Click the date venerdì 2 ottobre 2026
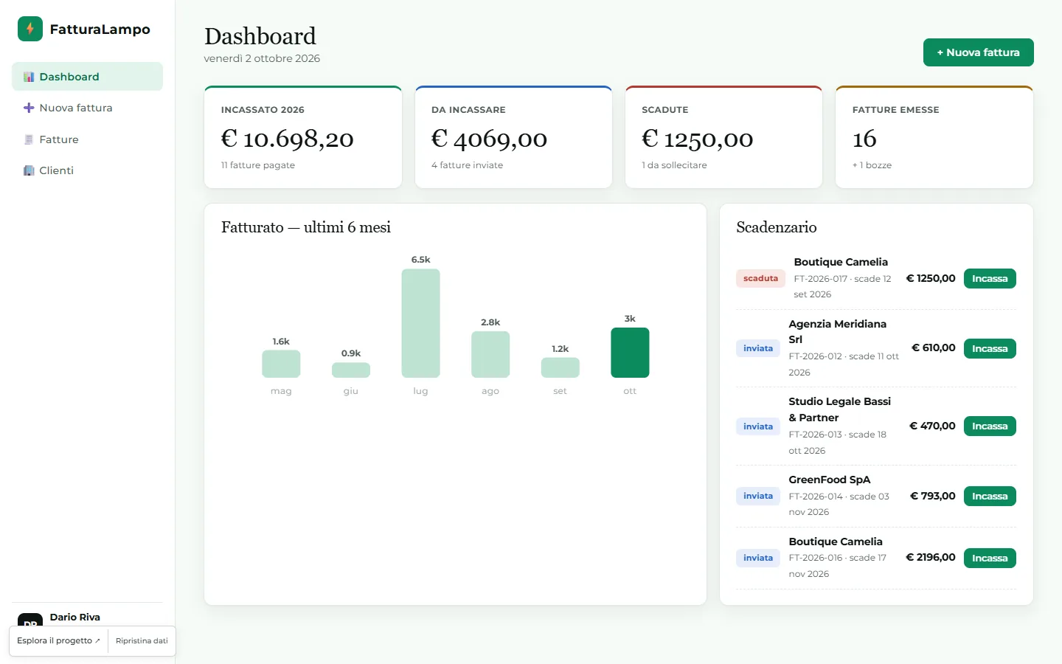This screenshot has height=664, width=1062. coord(262,58)
